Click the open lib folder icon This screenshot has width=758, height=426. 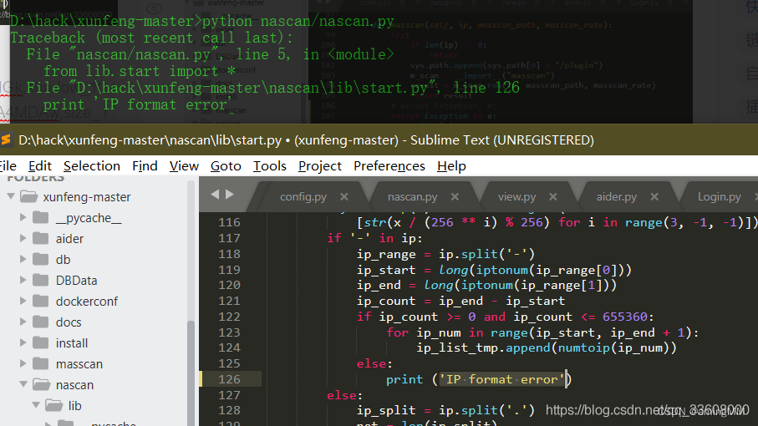tap(53, 405)
